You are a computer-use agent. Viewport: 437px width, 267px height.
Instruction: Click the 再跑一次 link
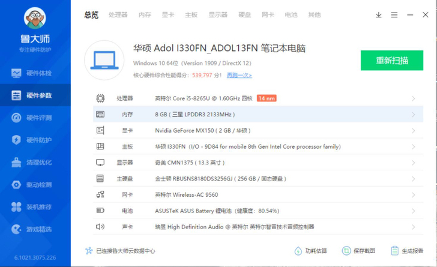[x=239, y=75]
